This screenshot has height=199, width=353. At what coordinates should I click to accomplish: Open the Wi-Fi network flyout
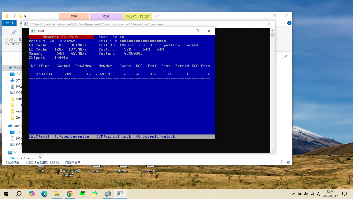pos(313,194)
